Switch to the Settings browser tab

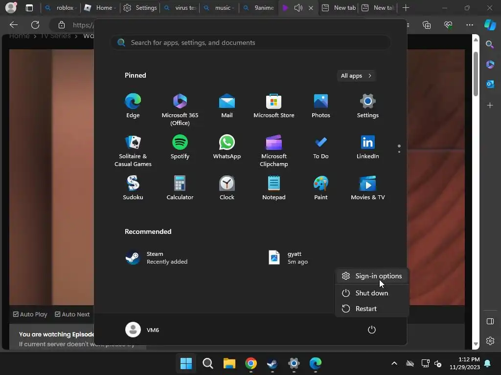(x=140, y=8)
